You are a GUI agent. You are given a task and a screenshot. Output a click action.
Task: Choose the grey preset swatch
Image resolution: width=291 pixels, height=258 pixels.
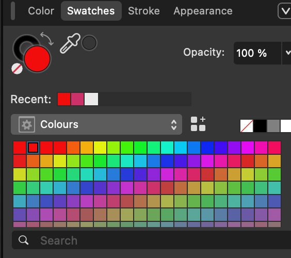pyautogui.click(x=273, y=126)
